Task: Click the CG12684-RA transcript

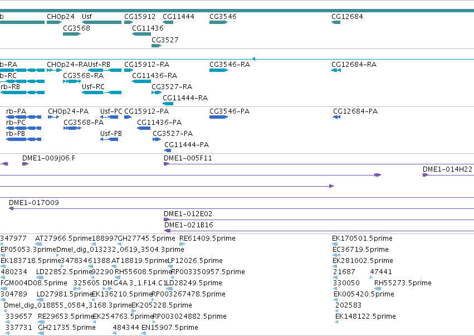Action: tap(336, 70)
